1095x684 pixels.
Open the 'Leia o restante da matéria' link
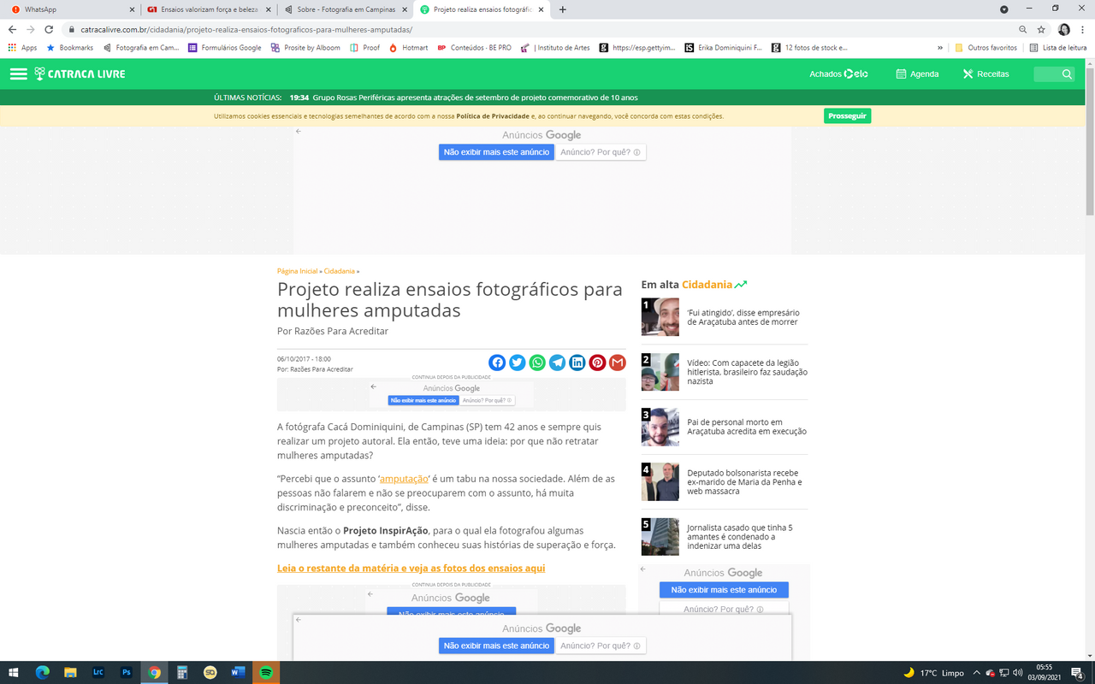pos(411,569)
